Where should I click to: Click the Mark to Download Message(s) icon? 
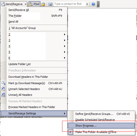(4, 83)
